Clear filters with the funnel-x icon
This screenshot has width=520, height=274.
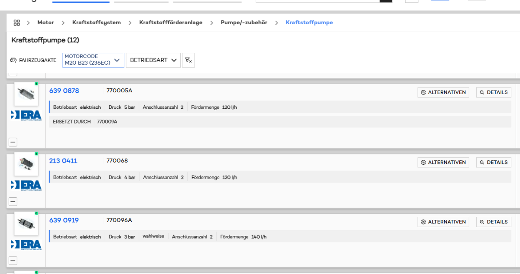[x=188, y=60]
